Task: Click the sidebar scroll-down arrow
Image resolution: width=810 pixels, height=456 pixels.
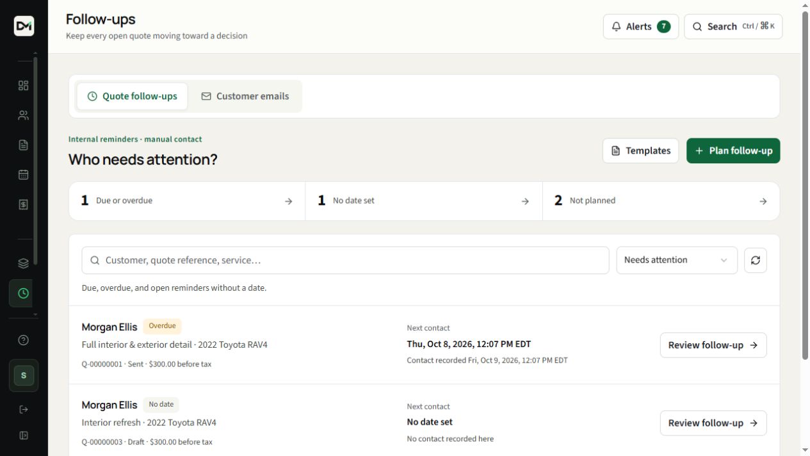Action: (35, 315)
